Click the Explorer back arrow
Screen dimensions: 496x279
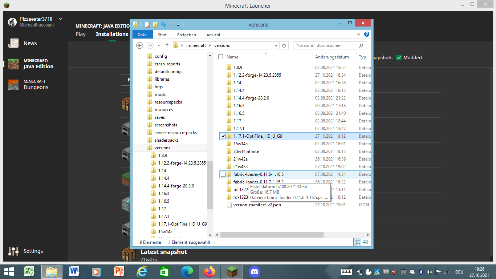[140, 45]
